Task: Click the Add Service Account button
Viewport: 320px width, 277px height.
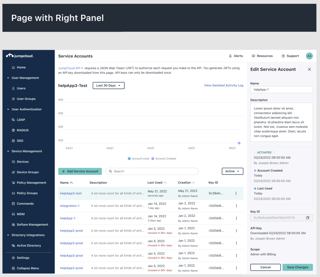Action: 80,171
